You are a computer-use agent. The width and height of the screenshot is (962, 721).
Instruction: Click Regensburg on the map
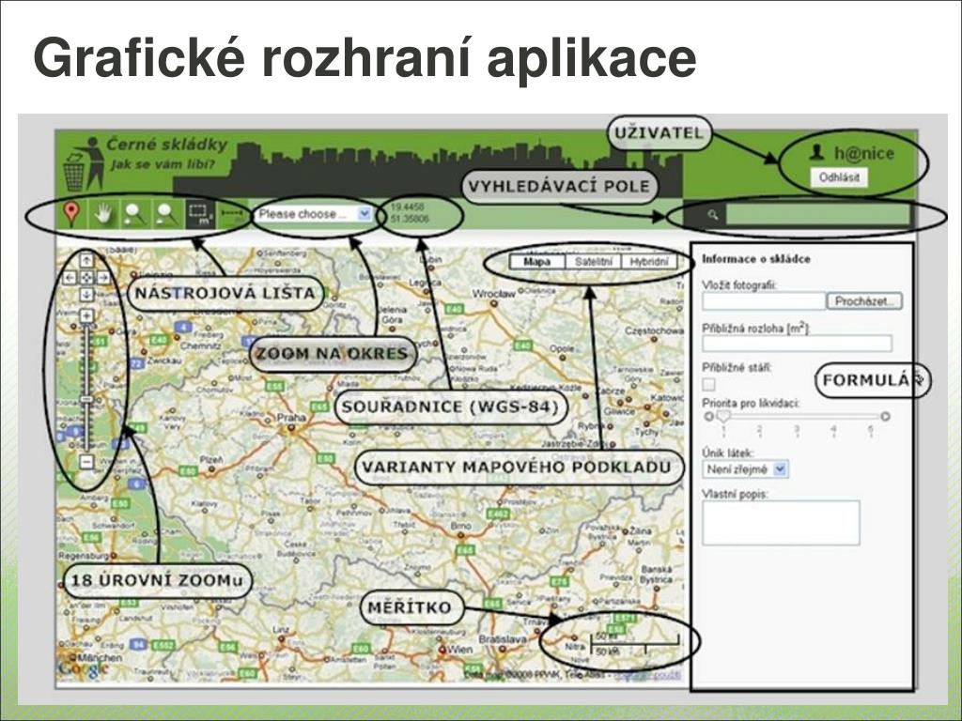point(84,556)
